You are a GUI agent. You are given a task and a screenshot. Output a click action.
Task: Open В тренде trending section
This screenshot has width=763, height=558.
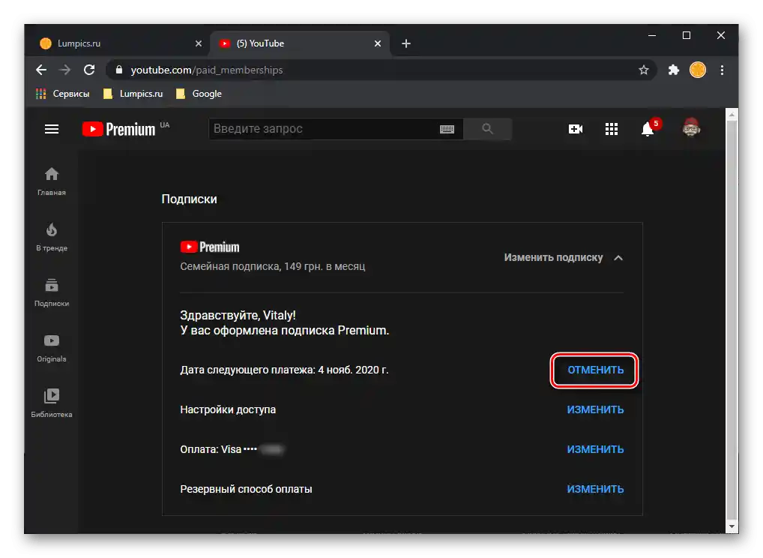pos(51,234)
